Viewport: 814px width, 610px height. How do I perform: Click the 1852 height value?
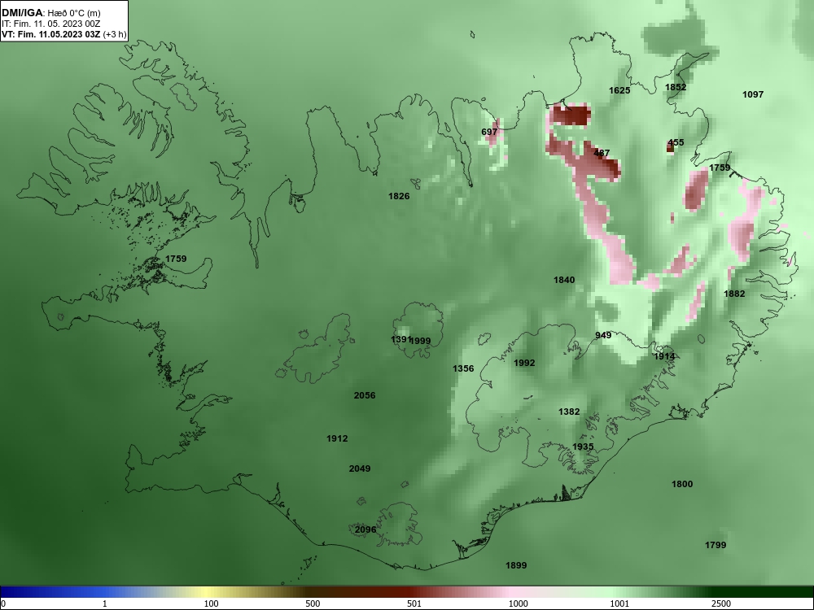[x=676, y=87]
